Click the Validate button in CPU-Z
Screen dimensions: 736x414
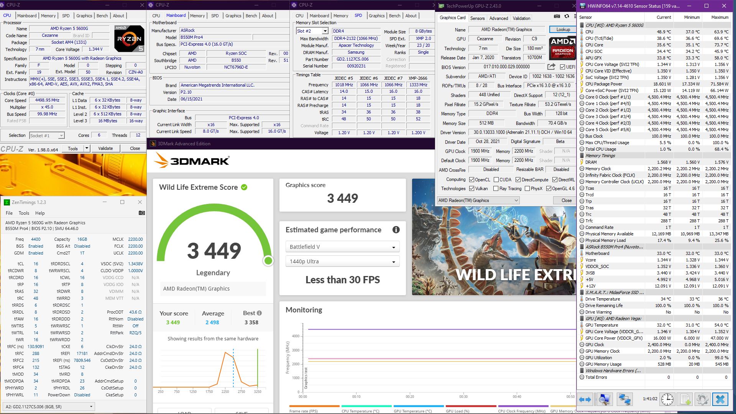[x=105, y=148]
